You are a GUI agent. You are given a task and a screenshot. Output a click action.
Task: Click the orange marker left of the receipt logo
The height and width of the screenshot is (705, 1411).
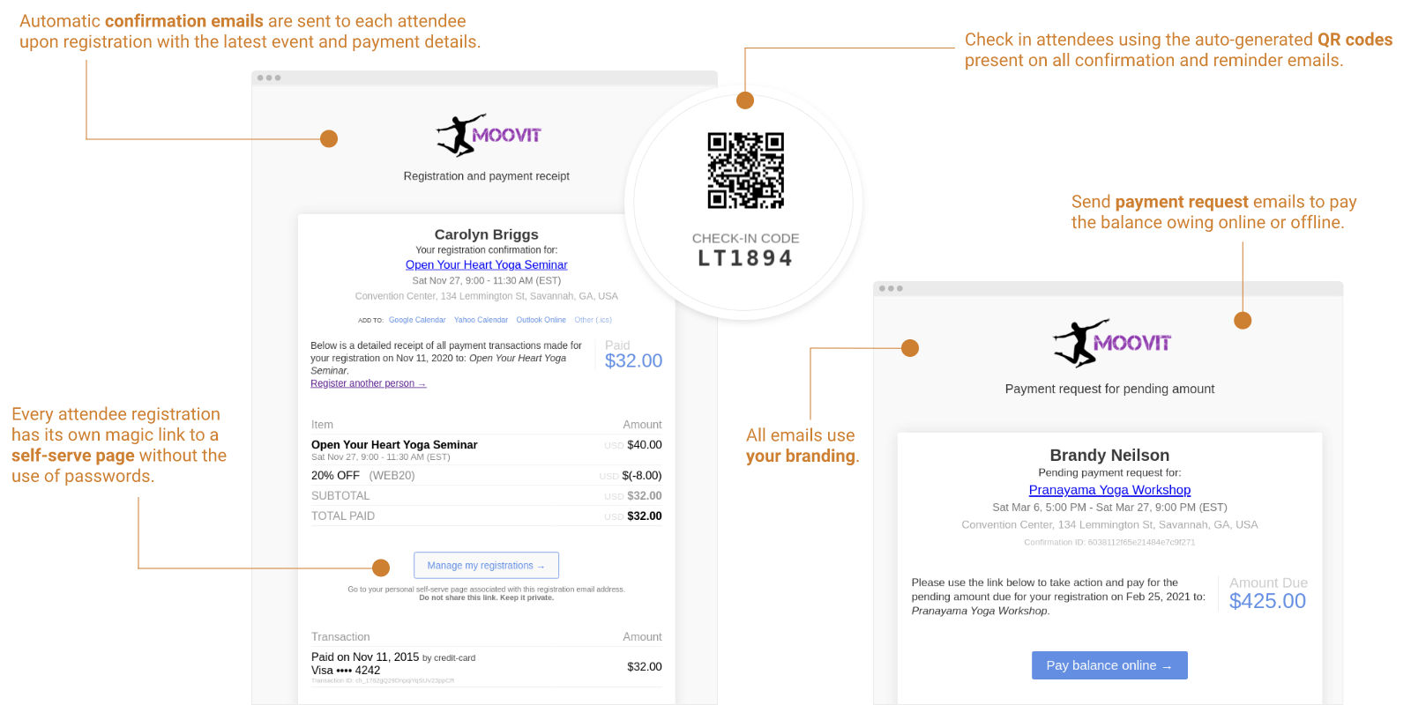click(x=329, y=138)
